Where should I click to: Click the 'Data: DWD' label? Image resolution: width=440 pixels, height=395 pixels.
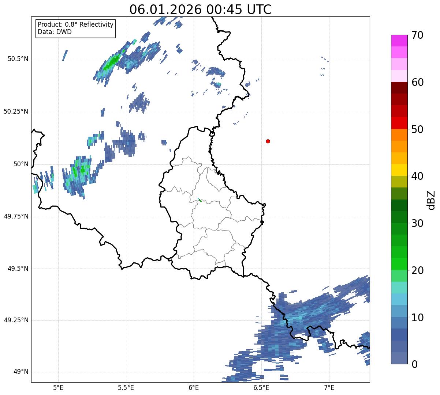[55, 32]
